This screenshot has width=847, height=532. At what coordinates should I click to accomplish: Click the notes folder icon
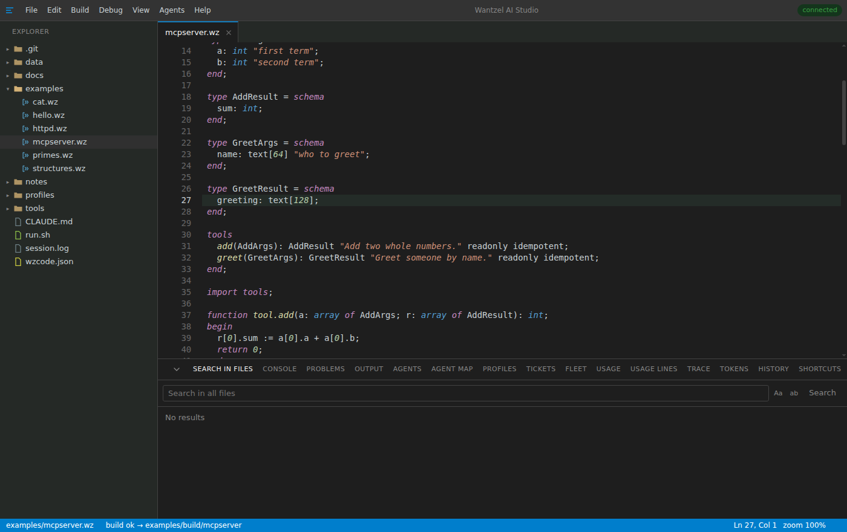point(18,182)
